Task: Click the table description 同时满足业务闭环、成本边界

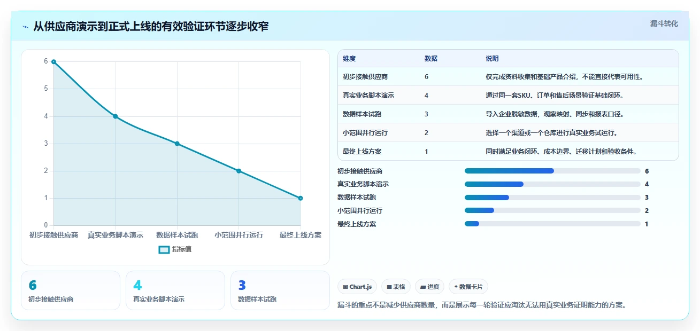Action: 561,152
